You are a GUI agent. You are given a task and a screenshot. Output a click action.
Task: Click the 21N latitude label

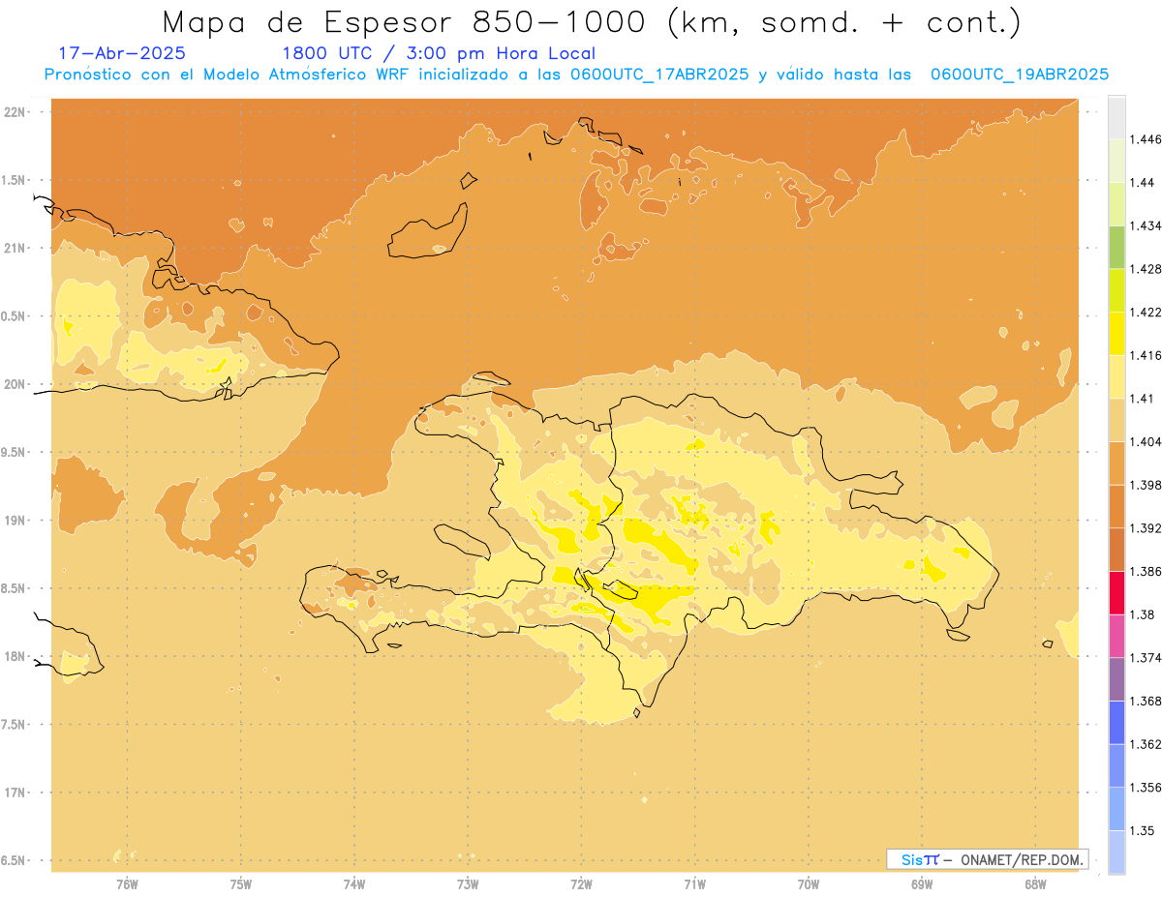pos(15,248)
